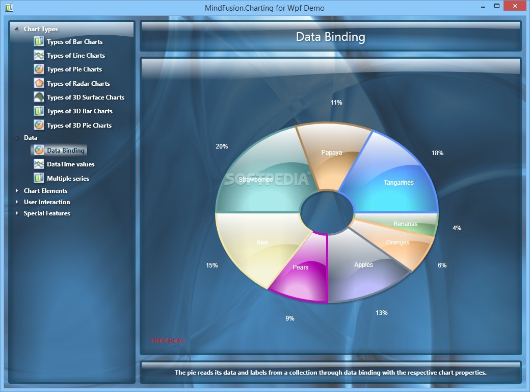
Task: Click the Types of Bar Charts icon
Action: click(39, 41)
